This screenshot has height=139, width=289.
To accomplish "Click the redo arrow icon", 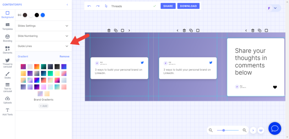I will point(98,6).
